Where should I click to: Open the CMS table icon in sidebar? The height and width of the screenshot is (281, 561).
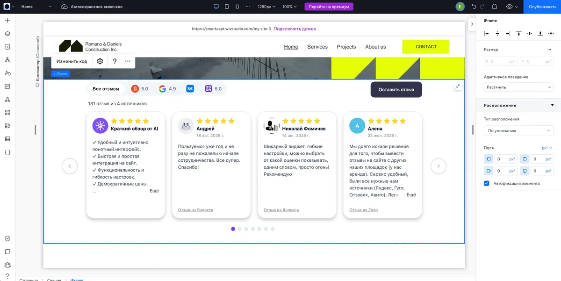7,139
